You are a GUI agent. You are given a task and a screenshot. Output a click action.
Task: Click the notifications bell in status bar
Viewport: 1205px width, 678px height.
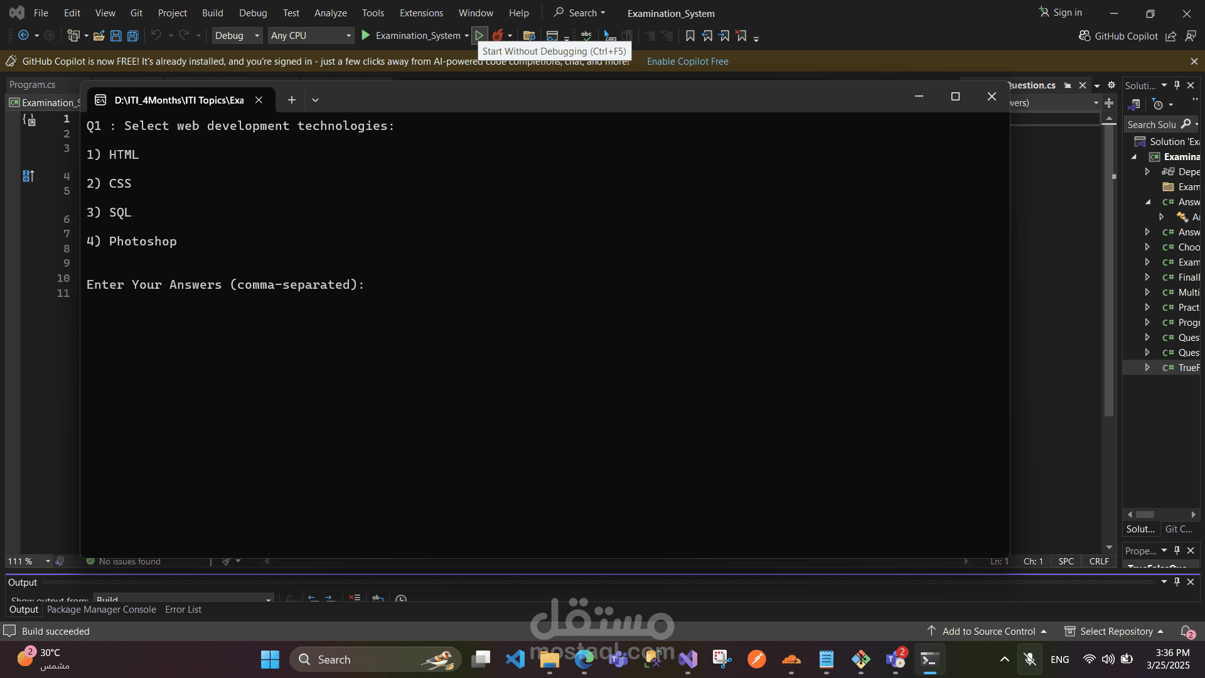pos(1186,631)
